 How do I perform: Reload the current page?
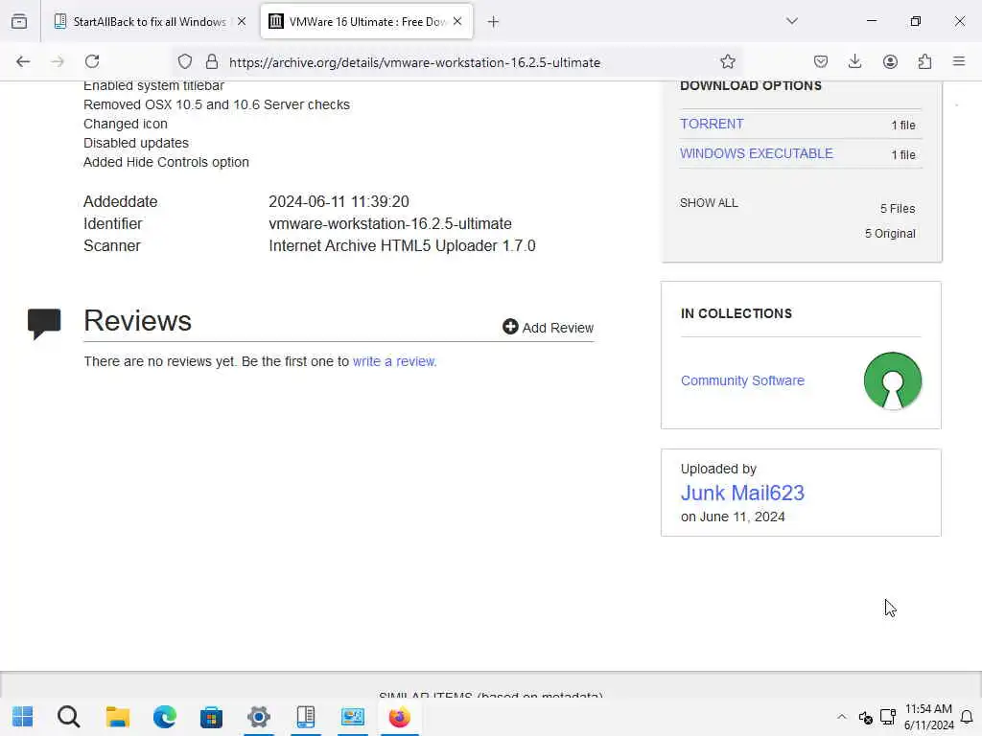(x=92, y=61)
